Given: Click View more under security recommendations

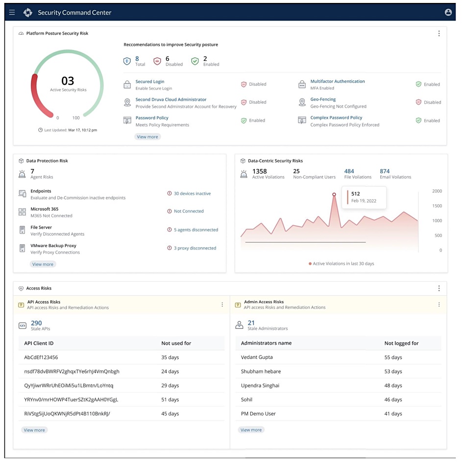Looking at the screenshot, I should point(147,137).
